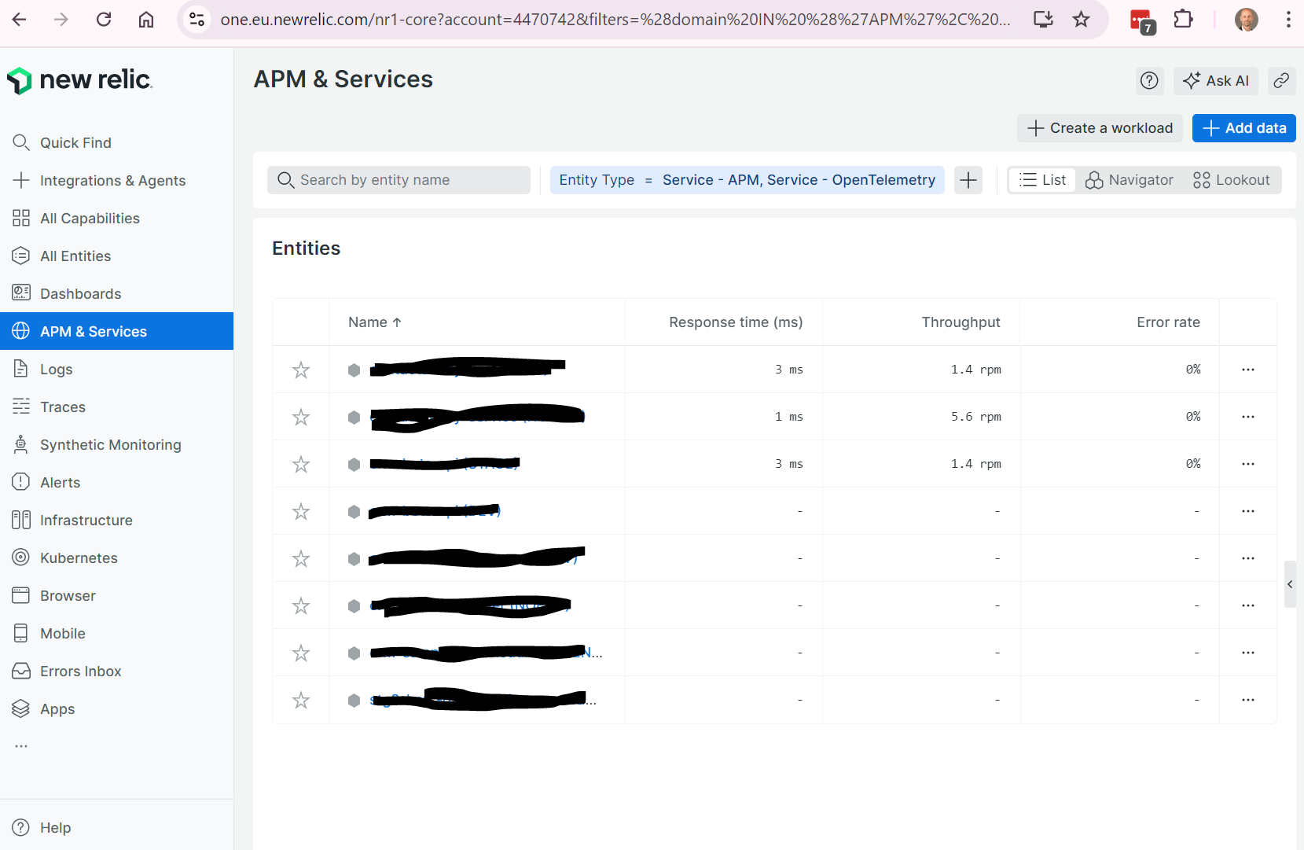Switch to the List view
The image size is (1304, 850).
point(1042,180)
